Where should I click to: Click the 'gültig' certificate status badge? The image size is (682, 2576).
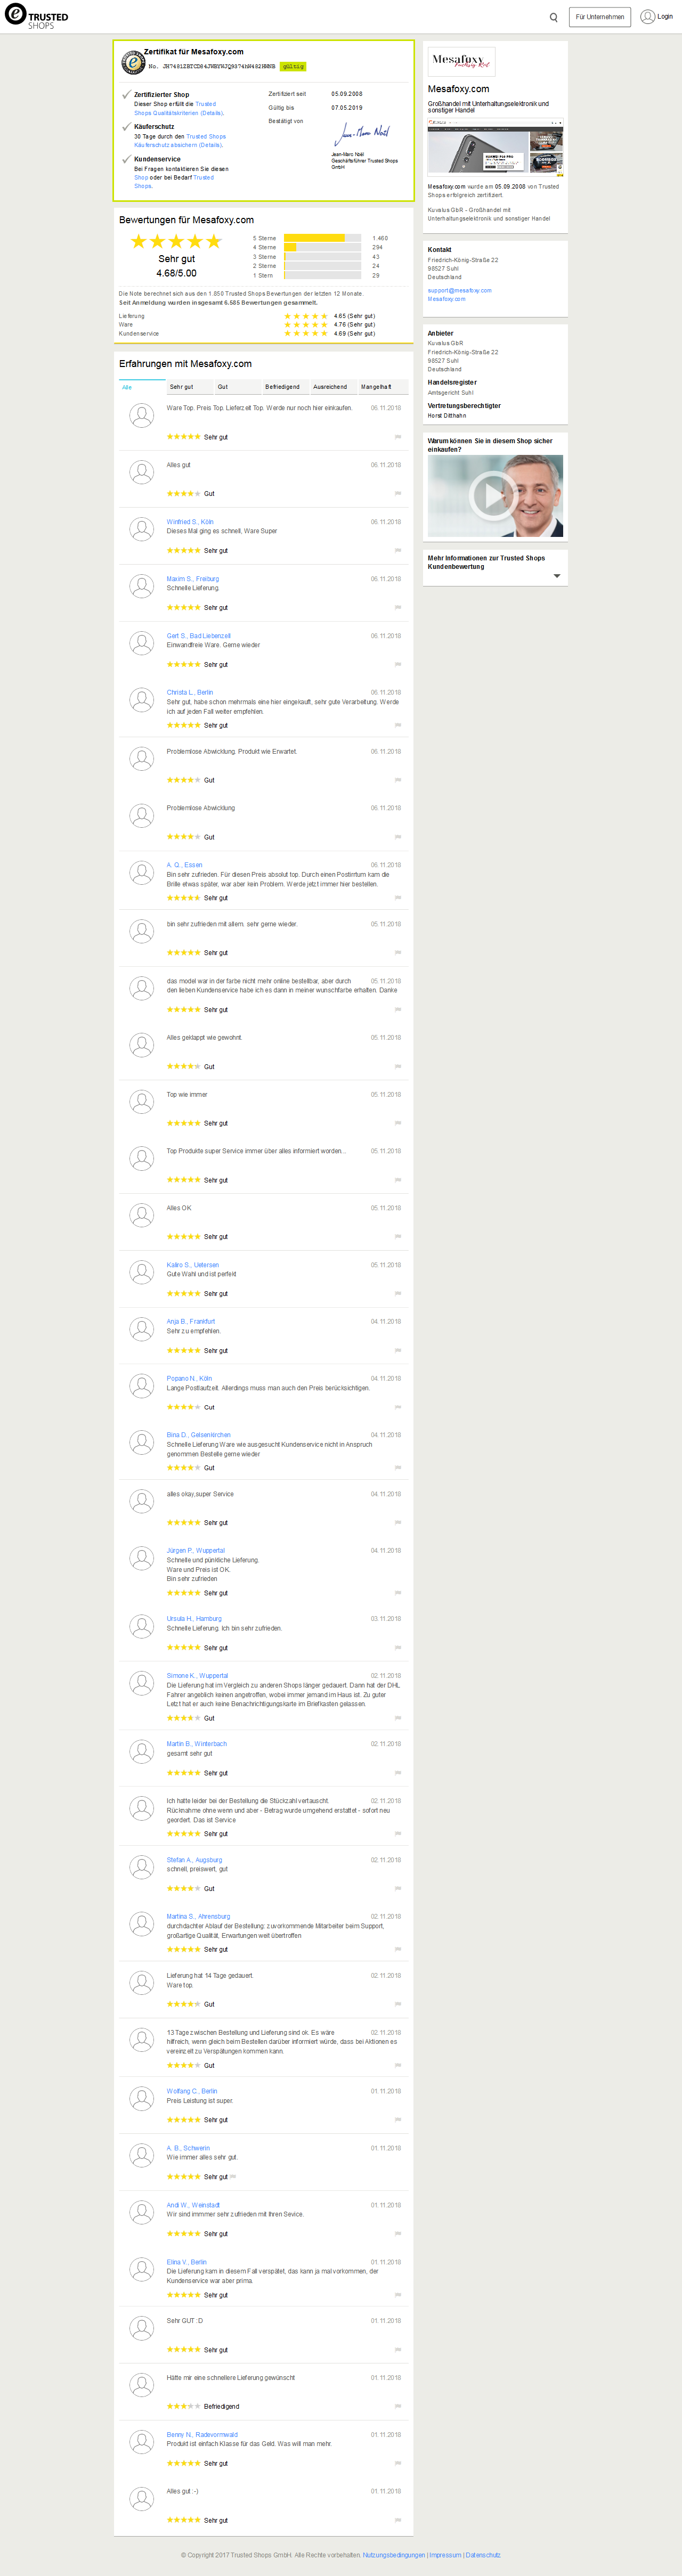[292, 67]
